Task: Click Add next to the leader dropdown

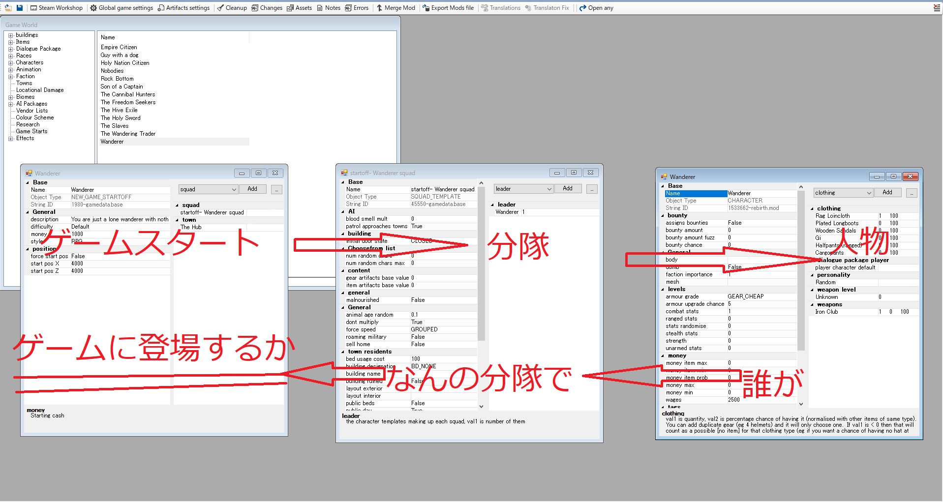Action: click(x=568, y=189)
